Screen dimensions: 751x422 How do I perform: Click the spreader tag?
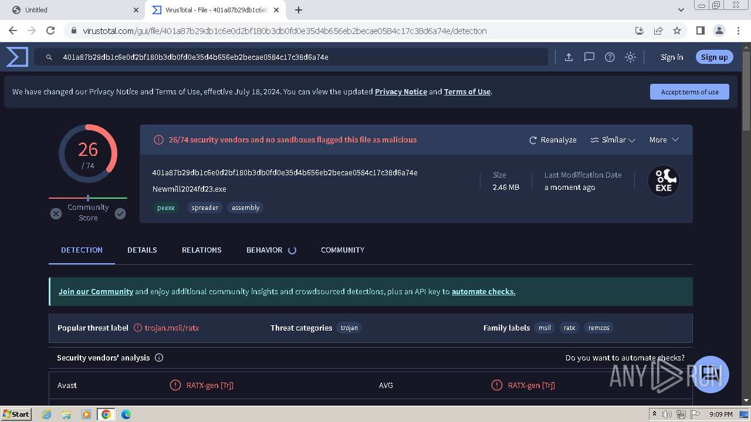pyautogui.click(x=205, y=207)
